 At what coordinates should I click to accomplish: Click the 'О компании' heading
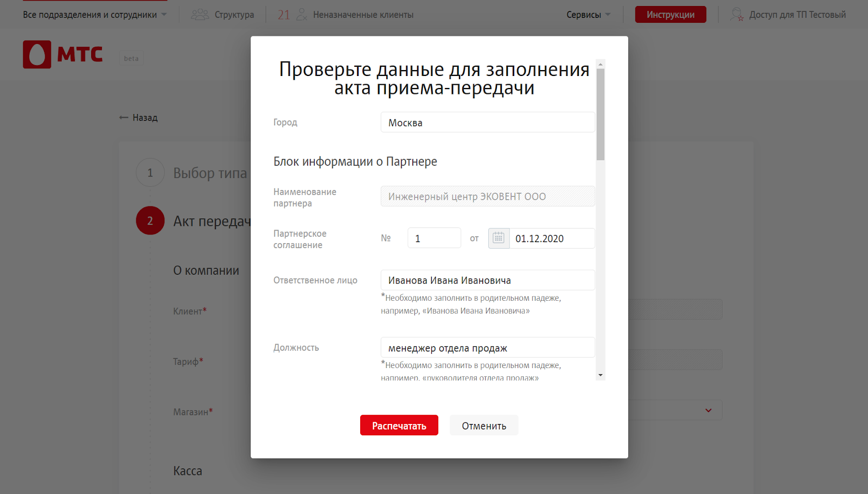[x=206, y=270]
